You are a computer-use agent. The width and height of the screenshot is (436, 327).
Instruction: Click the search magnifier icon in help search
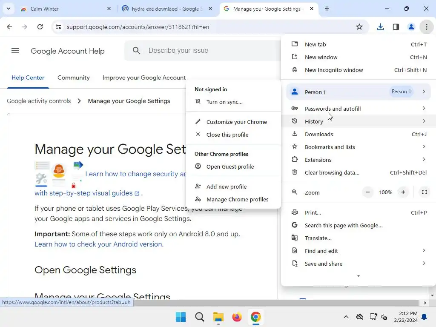(x=136, y=50)
